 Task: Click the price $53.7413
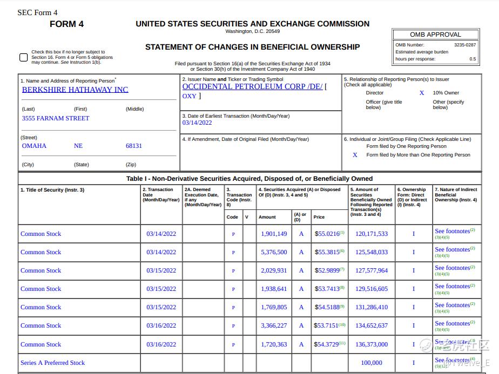tap(327, 289)
